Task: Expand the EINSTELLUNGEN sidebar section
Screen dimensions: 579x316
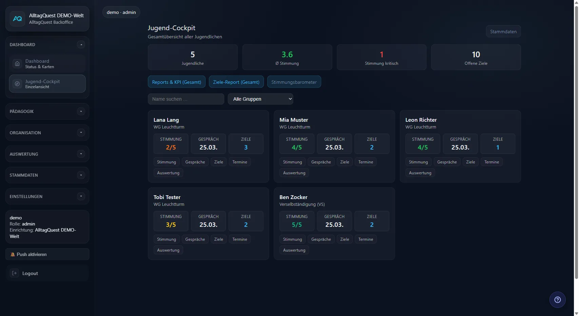Action: (81, 196)
